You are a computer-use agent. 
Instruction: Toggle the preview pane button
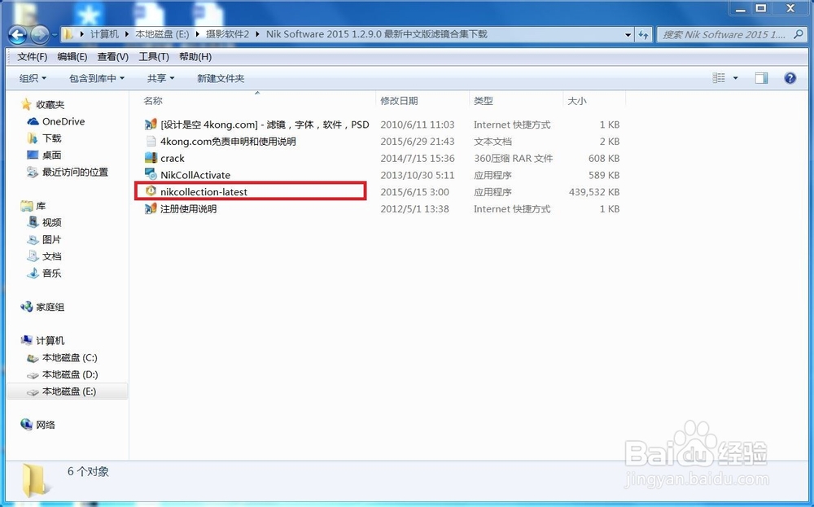pyautogui.click(x=761, y=78)
